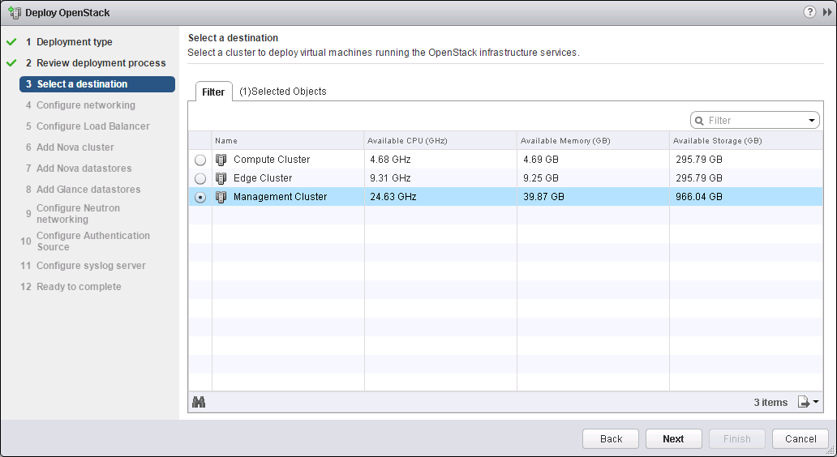The image size is (837, 457).
Task: Open the Filter tab
Action: click(213, 92)
